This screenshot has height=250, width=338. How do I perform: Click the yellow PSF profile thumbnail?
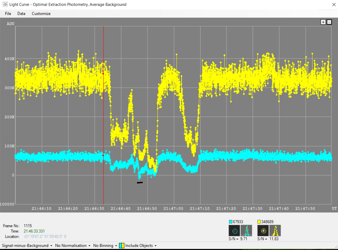pos(275,230)
